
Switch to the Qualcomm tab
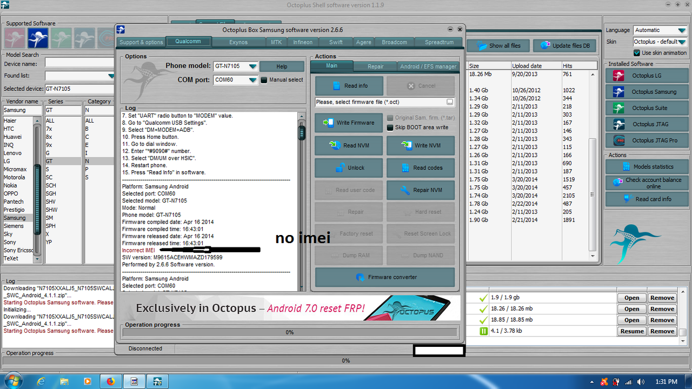pos(188,42)
